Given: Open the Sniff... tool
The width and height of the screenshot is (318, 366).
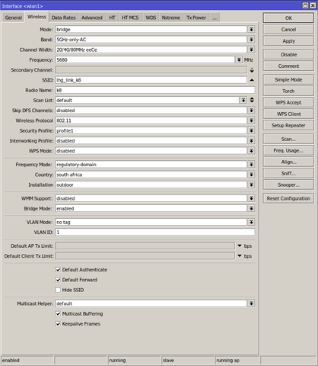Looking at the screenshot, I should 288,173.
